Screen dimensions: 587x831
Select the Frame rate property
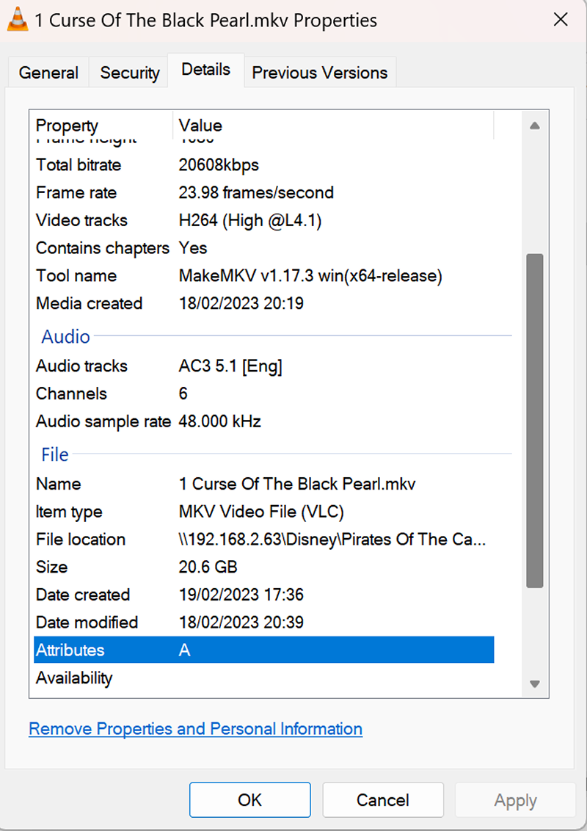76,192
